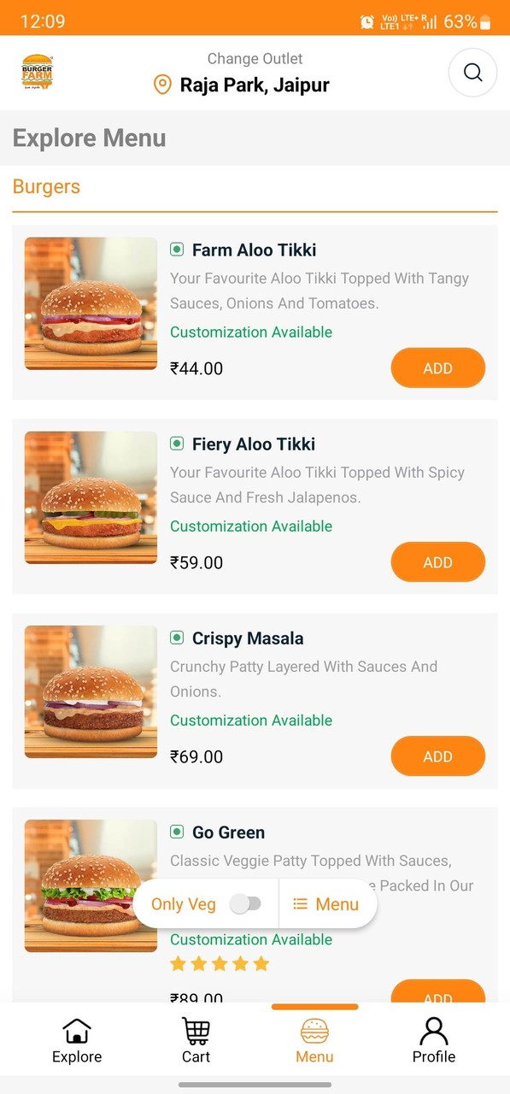Viewport: 510px width, 1094px height.
Task: Add Fiery Aloo Tikki to cart
Action: (437, 562)
